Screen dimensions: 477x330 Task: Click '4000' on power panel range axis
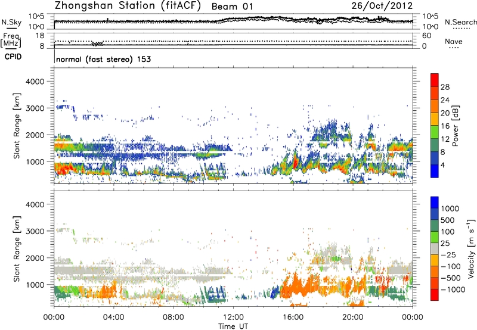click(35, 82)
